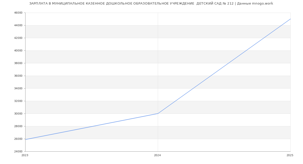Click the 36000 y-axis label
The image size is (303, 164).
pyautogui.click(x=19, y=76)
